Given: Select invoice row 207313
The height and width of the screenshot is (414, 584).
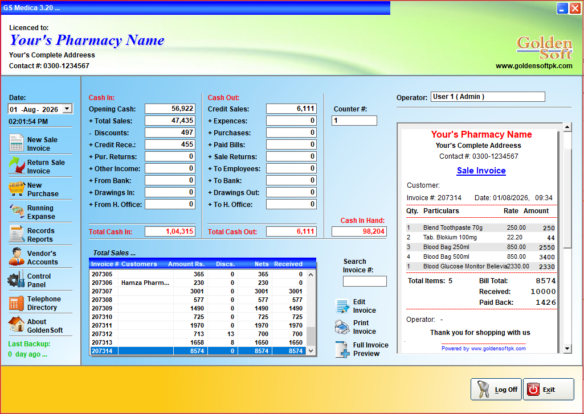Looking at the screenshot, I should (x=198, y=343).
